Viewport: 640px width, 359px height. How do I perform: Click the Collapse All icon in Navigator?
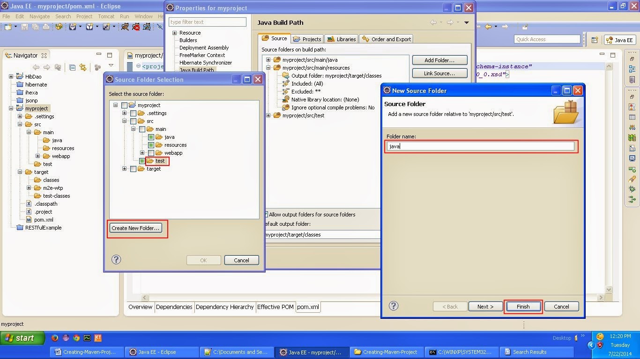[x=72, y=67]
